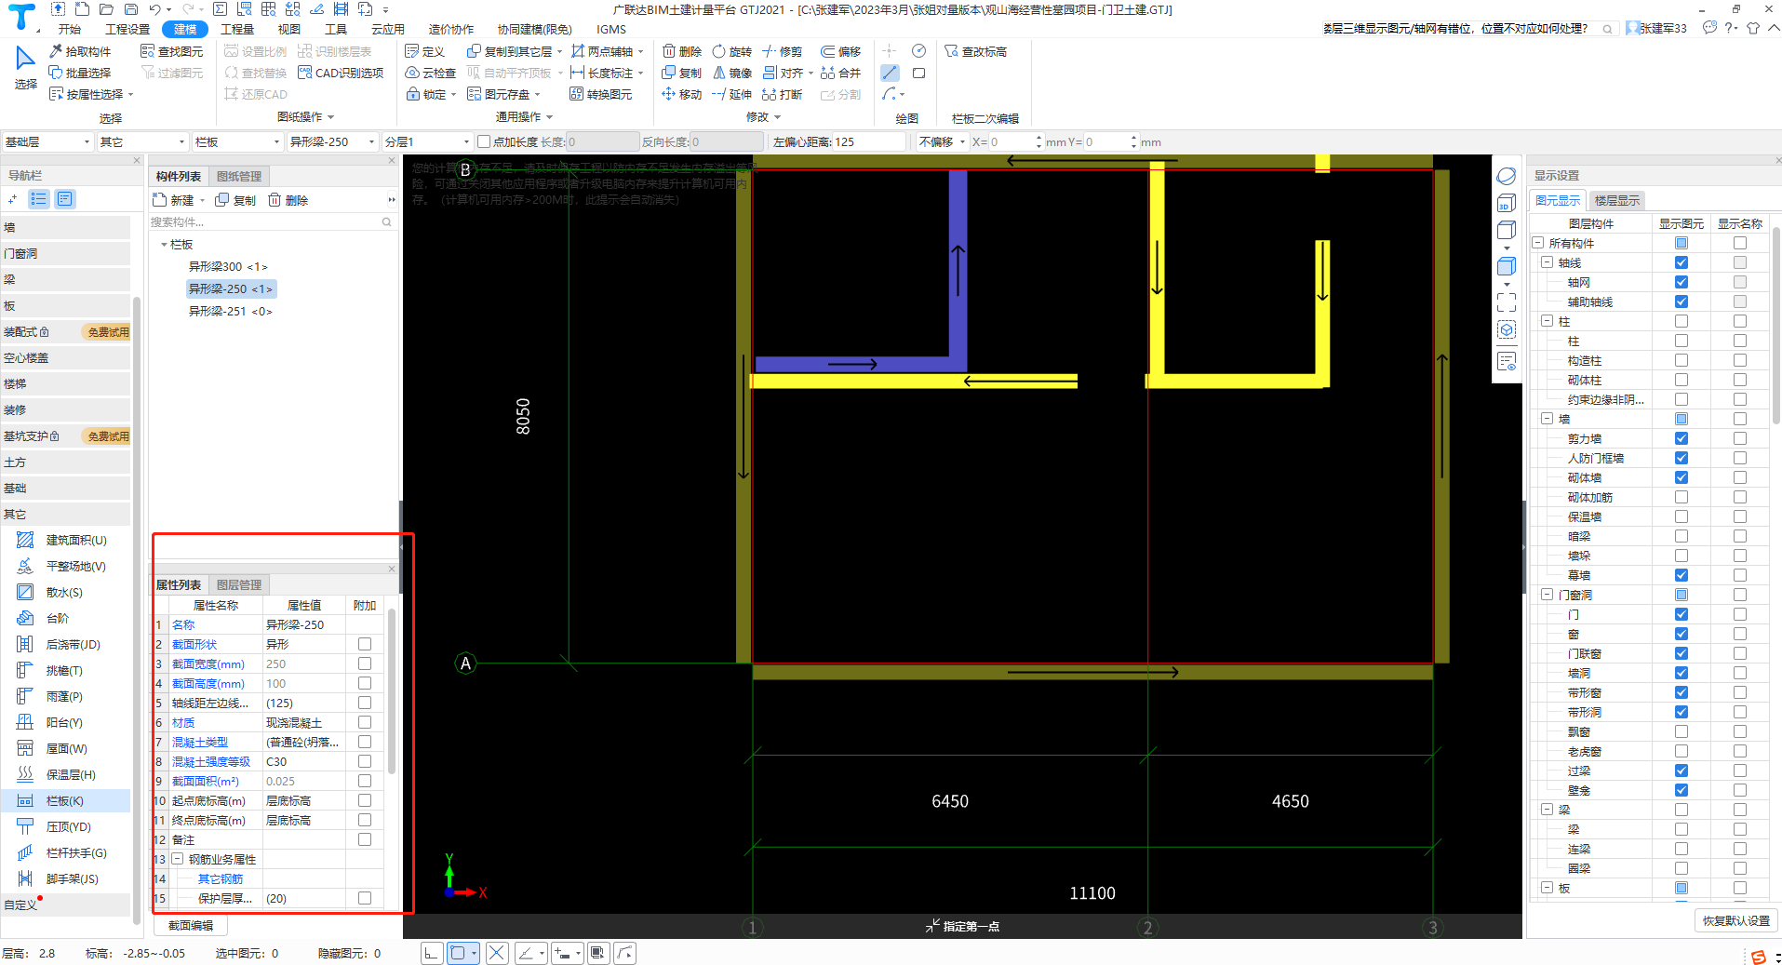Screen dimensions: 1782x965
Task: Open the 工程量 ribbon tab
Action: click(237, 29)
